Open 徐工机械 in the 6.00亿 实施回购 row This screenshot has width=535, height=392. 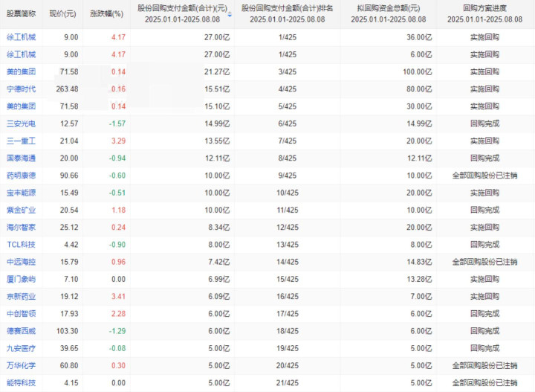pos(21,54)
